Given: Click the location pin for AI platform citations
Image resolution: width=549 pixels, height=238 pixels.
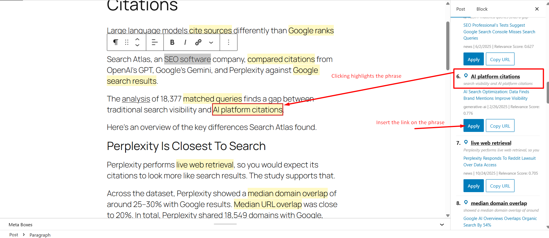Looking at the screenshot, I should (466, 76).
